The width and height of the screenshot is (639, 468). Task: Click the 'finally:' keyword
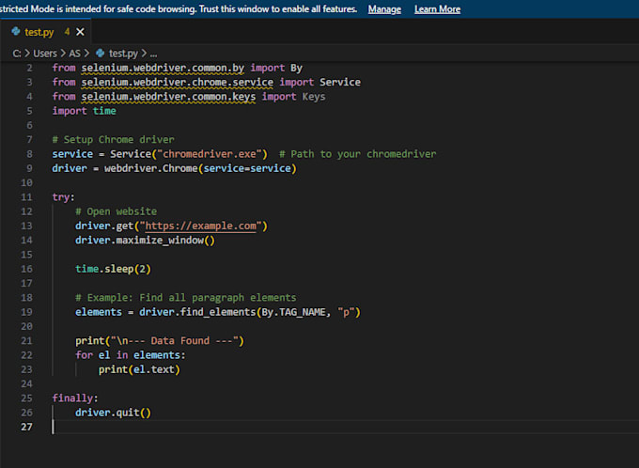pos(75,398)
